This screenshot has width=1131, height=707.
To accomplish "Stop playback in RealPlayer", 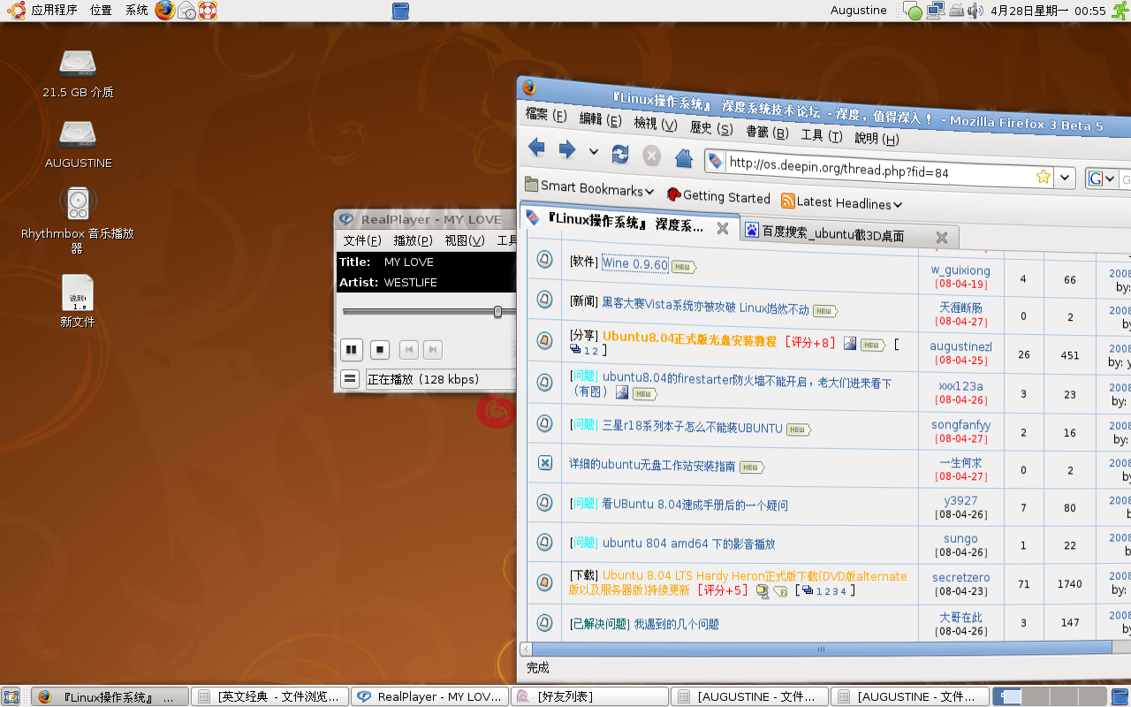I will (x=380, y=350).
